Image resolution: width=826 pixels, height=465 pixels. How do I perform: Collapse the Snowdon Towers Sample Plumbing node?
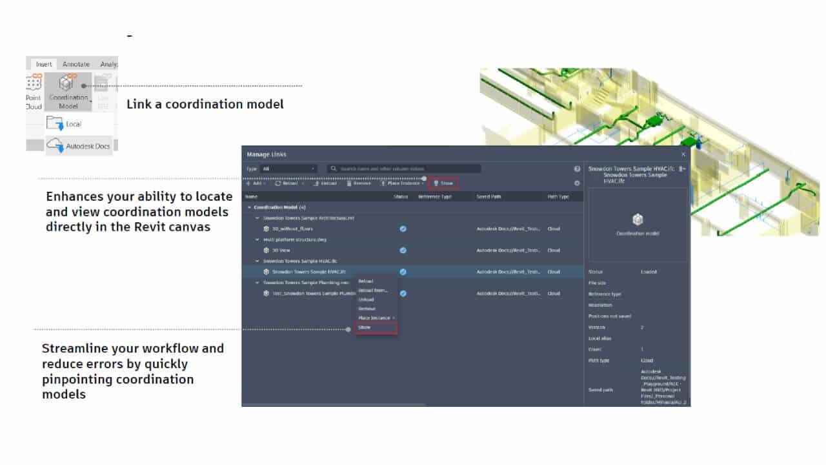click(257, 282)
